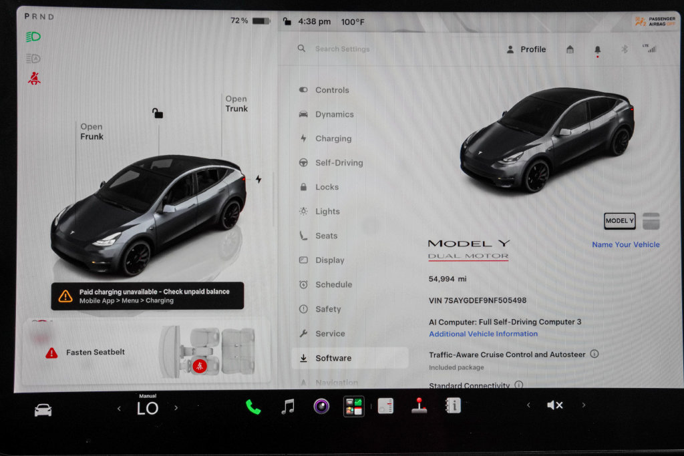Toggle the headlights indicator icon
Image resolution: width=684 pixels, height=456 pixels.
point(33,37)
